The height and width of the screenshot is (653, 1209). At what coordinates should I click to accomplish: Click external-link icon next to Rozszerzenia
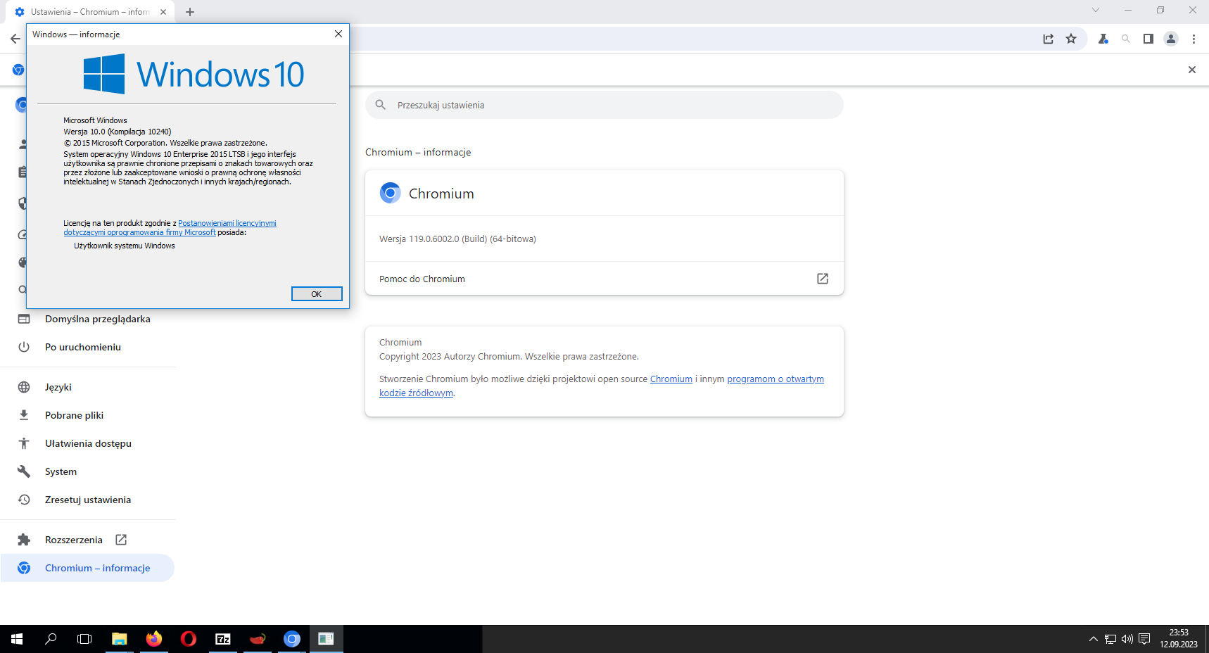(x=121, y=540)
